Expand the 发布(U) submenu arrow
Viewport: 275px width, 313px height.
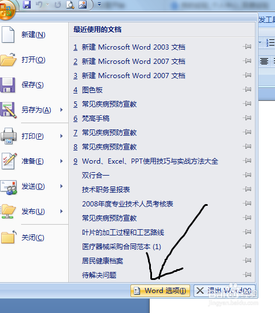click(x=61, y=211)
